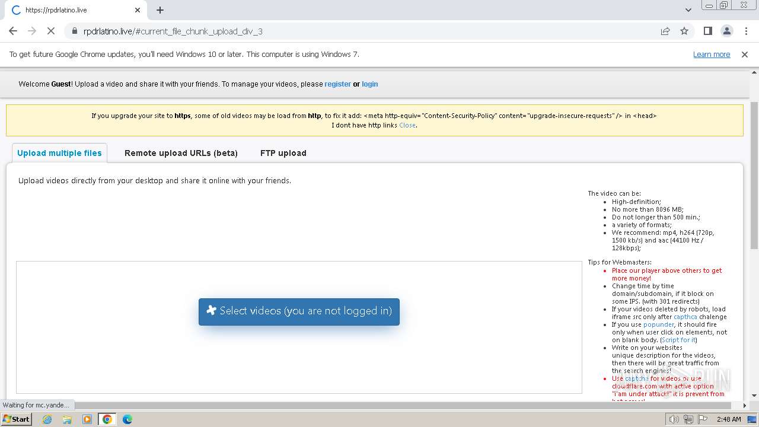The image size is (759, 427).
Task: Click Select videos upload button
Action: tap(299, 311)
